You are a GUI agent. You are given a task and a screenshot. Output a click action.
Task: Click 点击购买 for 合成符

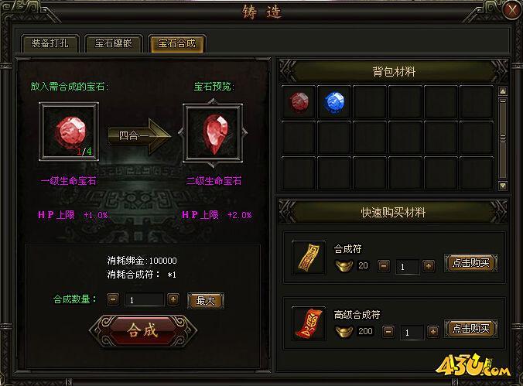(471, 263)
